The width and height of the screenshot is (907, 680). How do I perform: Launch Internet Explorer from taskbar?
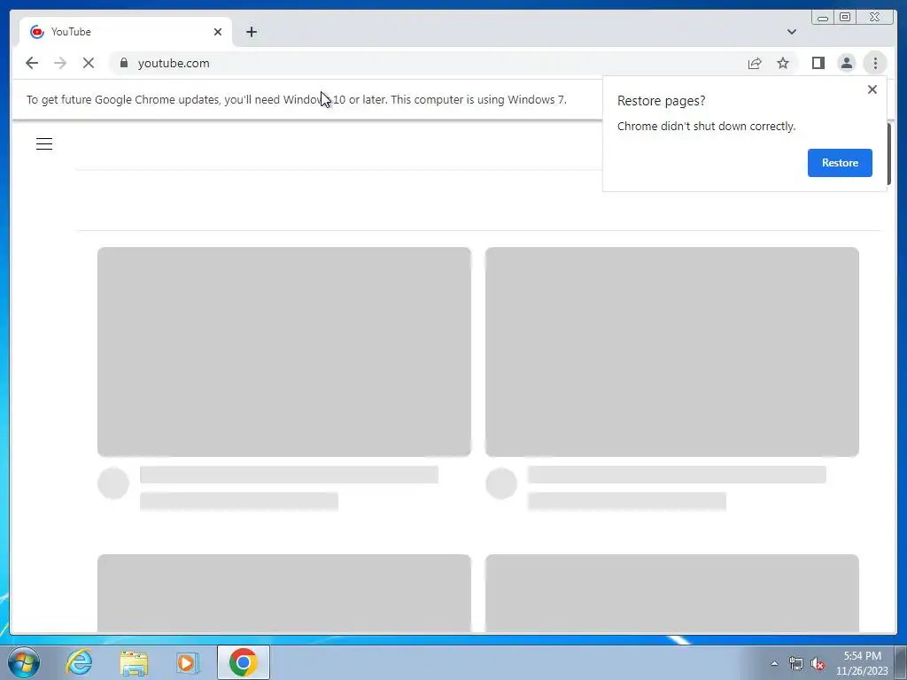tap(79, 662)
